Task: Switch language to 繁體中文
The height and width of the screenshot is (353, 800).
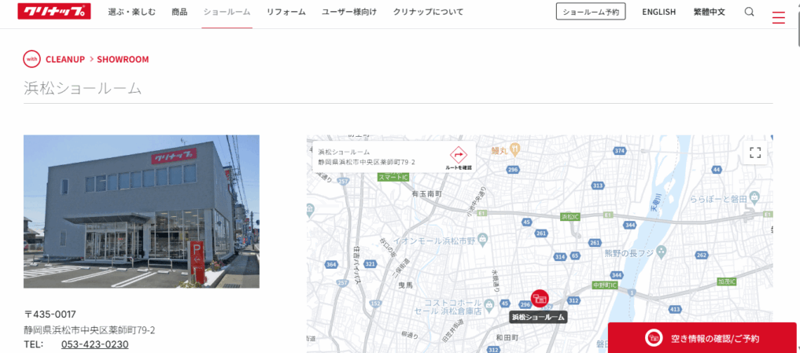Action: (x=710, y=12)
